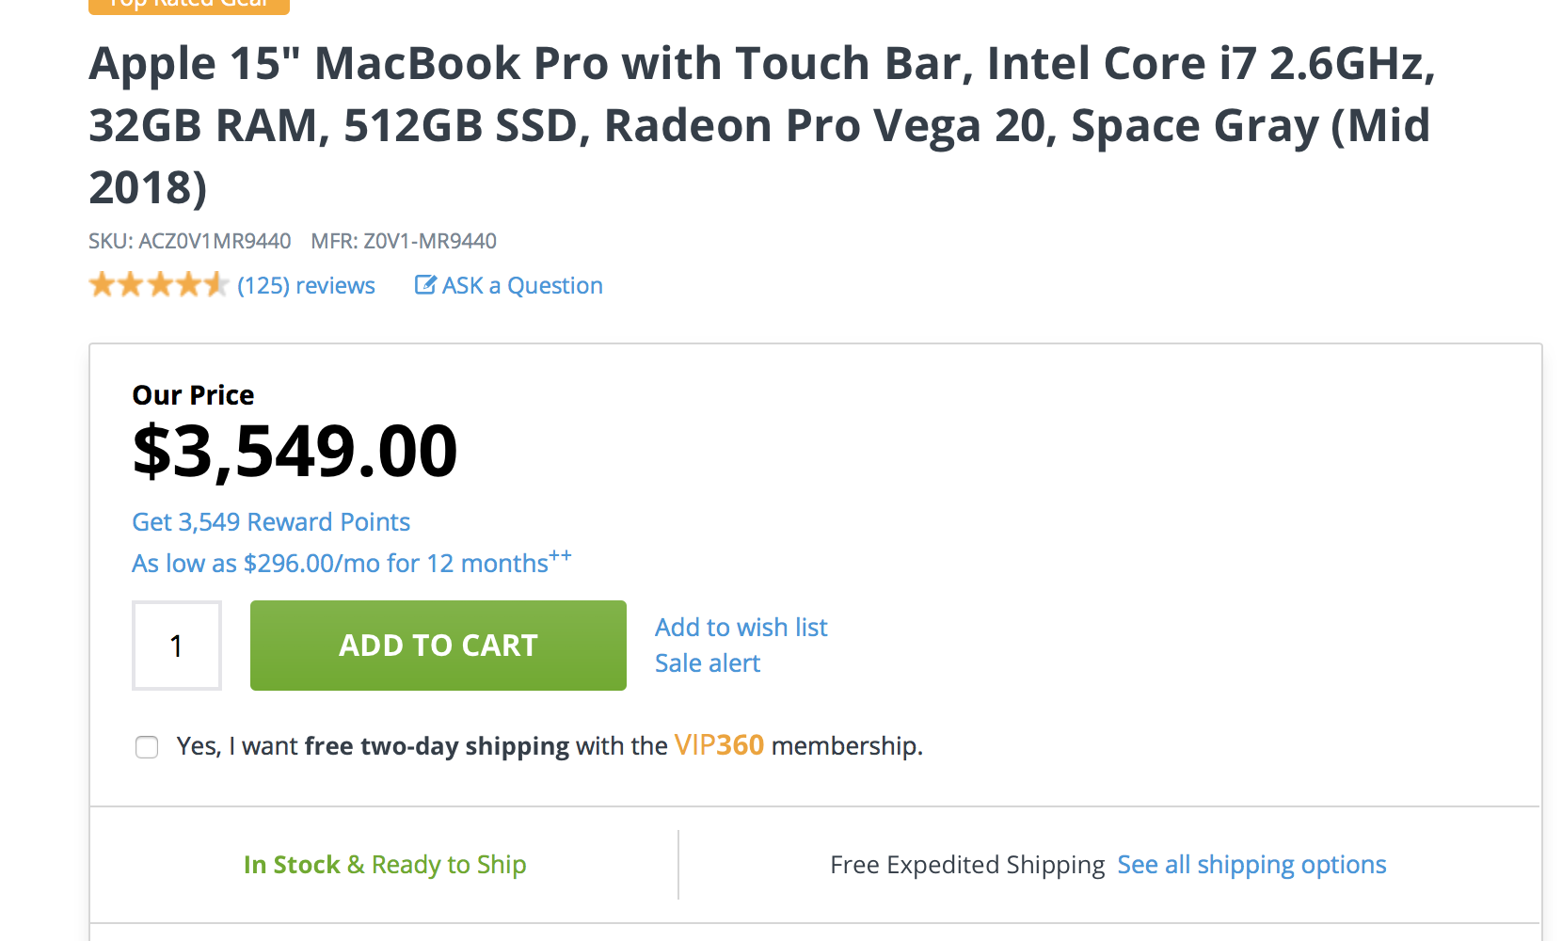This screenshot has height=941, width=1562.
Task: Click the first orange rating star
Action: 103,284
